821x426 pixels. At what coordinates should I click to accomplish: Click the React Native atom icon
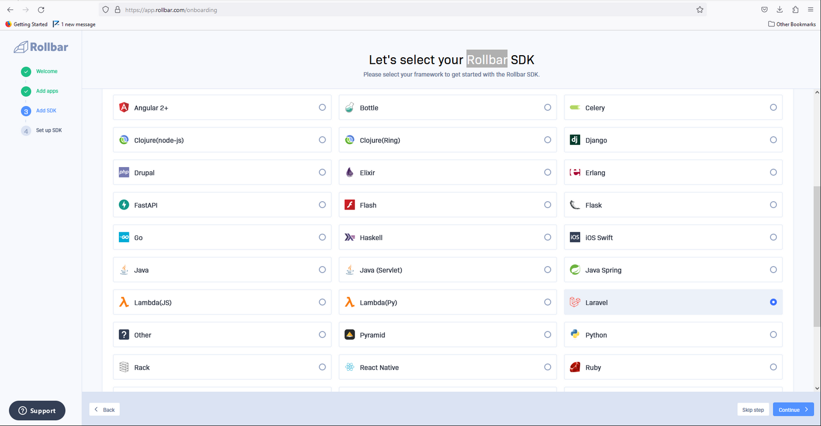pyautogui.click(x=350, y=367)
